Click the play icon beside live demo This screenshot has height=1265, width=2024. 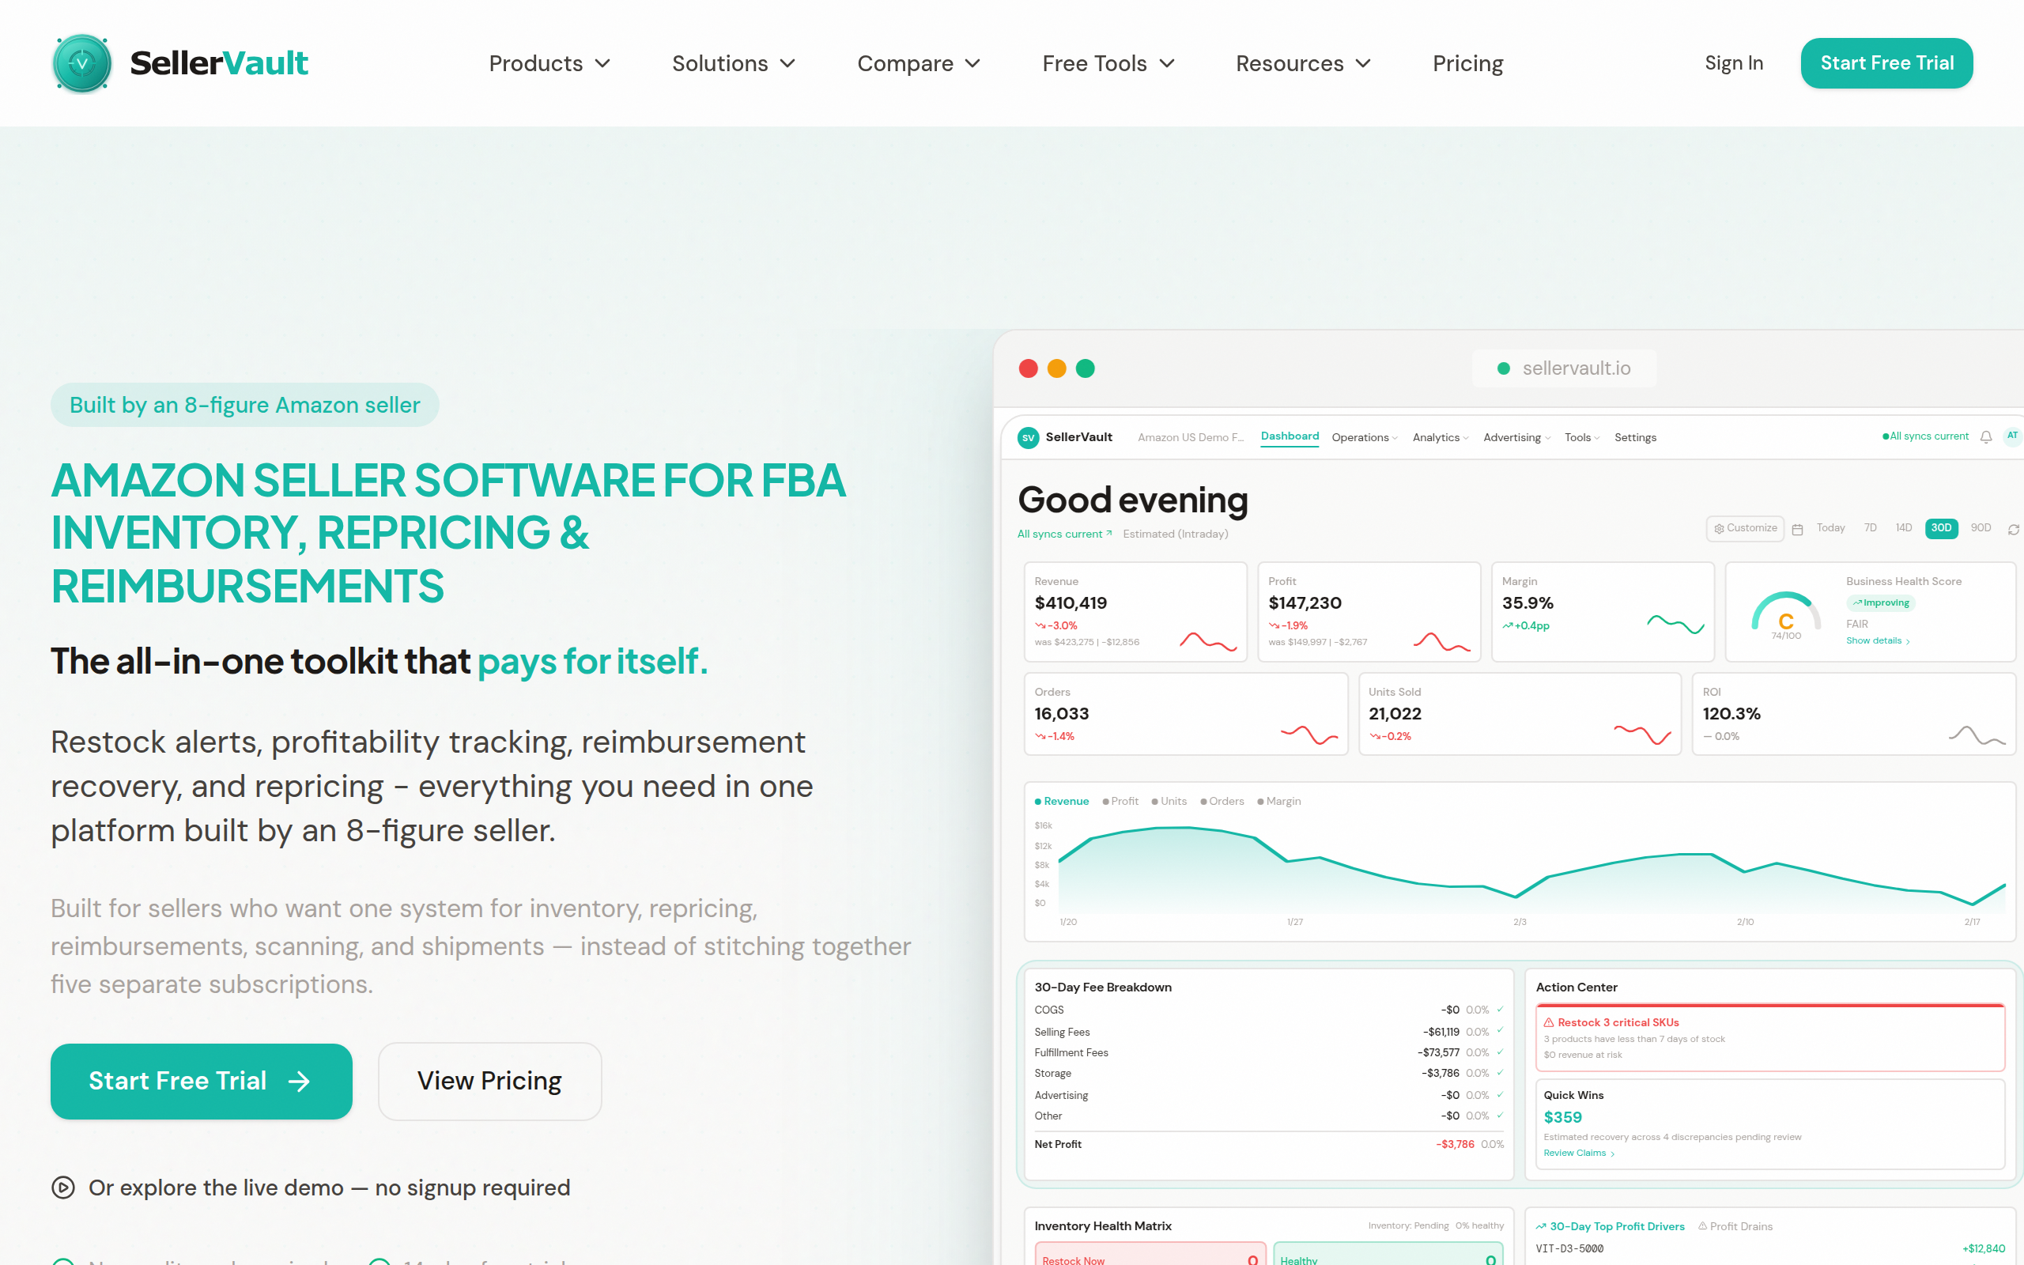click(63, 1188)
